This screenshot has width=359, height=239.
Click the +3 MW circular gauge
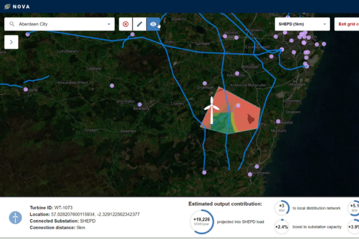tap(282, 208)
